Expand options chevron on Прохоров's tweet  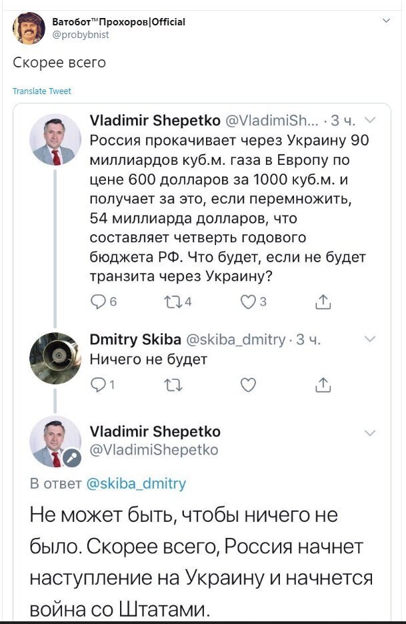point(386,21)
